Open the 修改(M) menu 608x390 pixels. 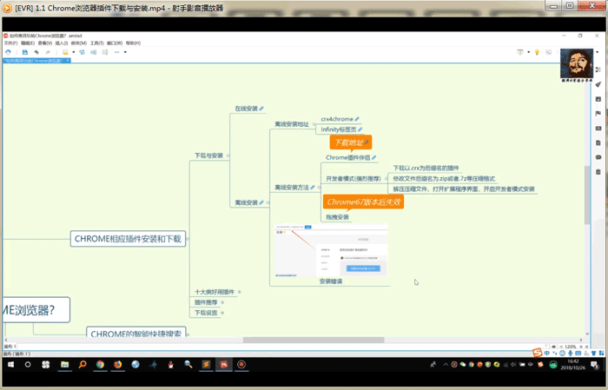pyautogui.click(x=79, y=43)
